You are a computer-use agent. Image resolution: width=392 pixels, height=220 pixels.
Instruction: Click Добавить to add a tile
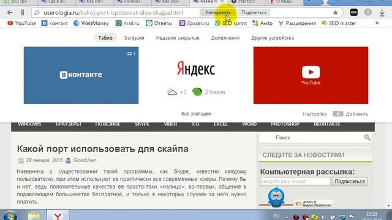[x=350, y=114]
